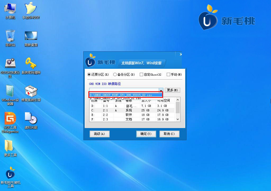Click partition list scrollbar down arrow
The width and height of the screenshot is (271, 191).
tap(178, 120)
